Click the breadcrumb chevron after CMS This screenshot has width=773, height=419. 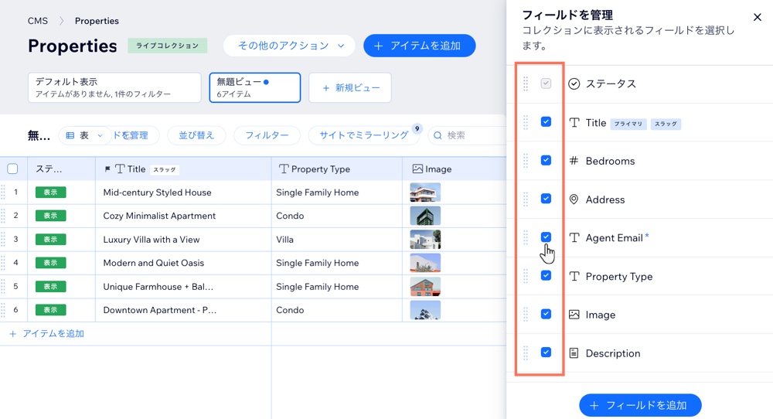62,21
